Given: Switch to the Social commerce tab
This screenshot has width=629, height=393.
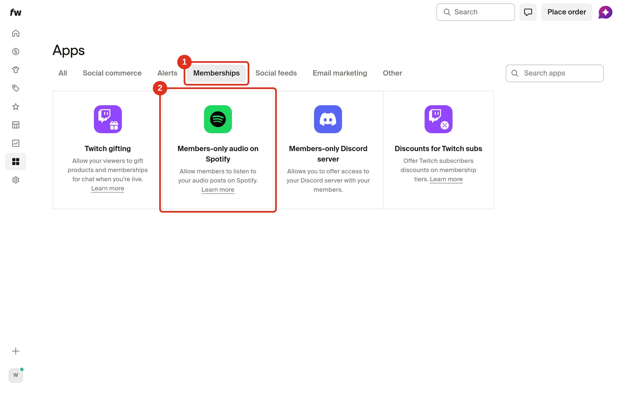Looking at the screenshot, I should pos(112,73).
